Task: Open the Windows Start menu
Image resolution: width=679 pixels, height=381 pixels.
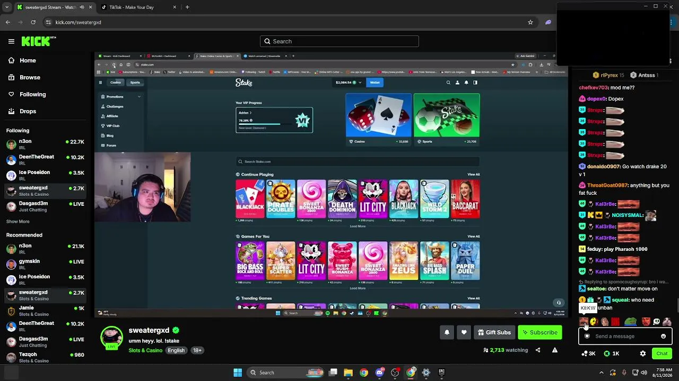Action: (x=238, y=373)
